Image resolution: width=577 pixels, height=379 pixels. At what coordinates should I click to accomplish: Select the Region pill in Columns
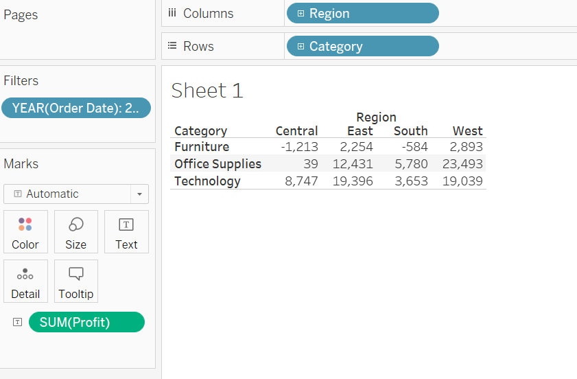click(x=362, y=13)
